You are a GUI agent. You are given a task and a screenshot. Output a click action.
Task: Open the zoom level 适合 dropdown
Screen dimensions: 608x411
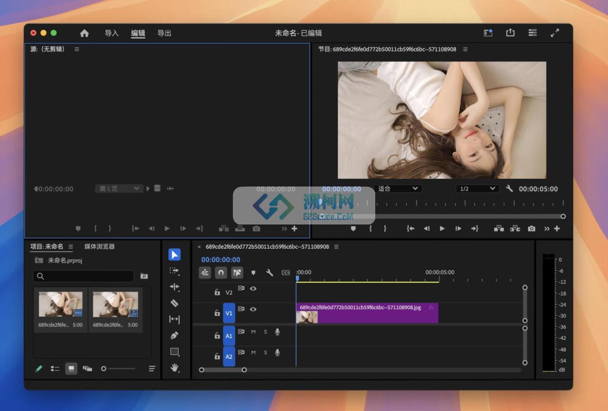tap(398, 188)
